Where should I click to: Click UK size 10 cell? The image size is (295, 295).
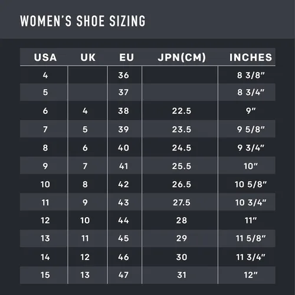tap(85, 221)
